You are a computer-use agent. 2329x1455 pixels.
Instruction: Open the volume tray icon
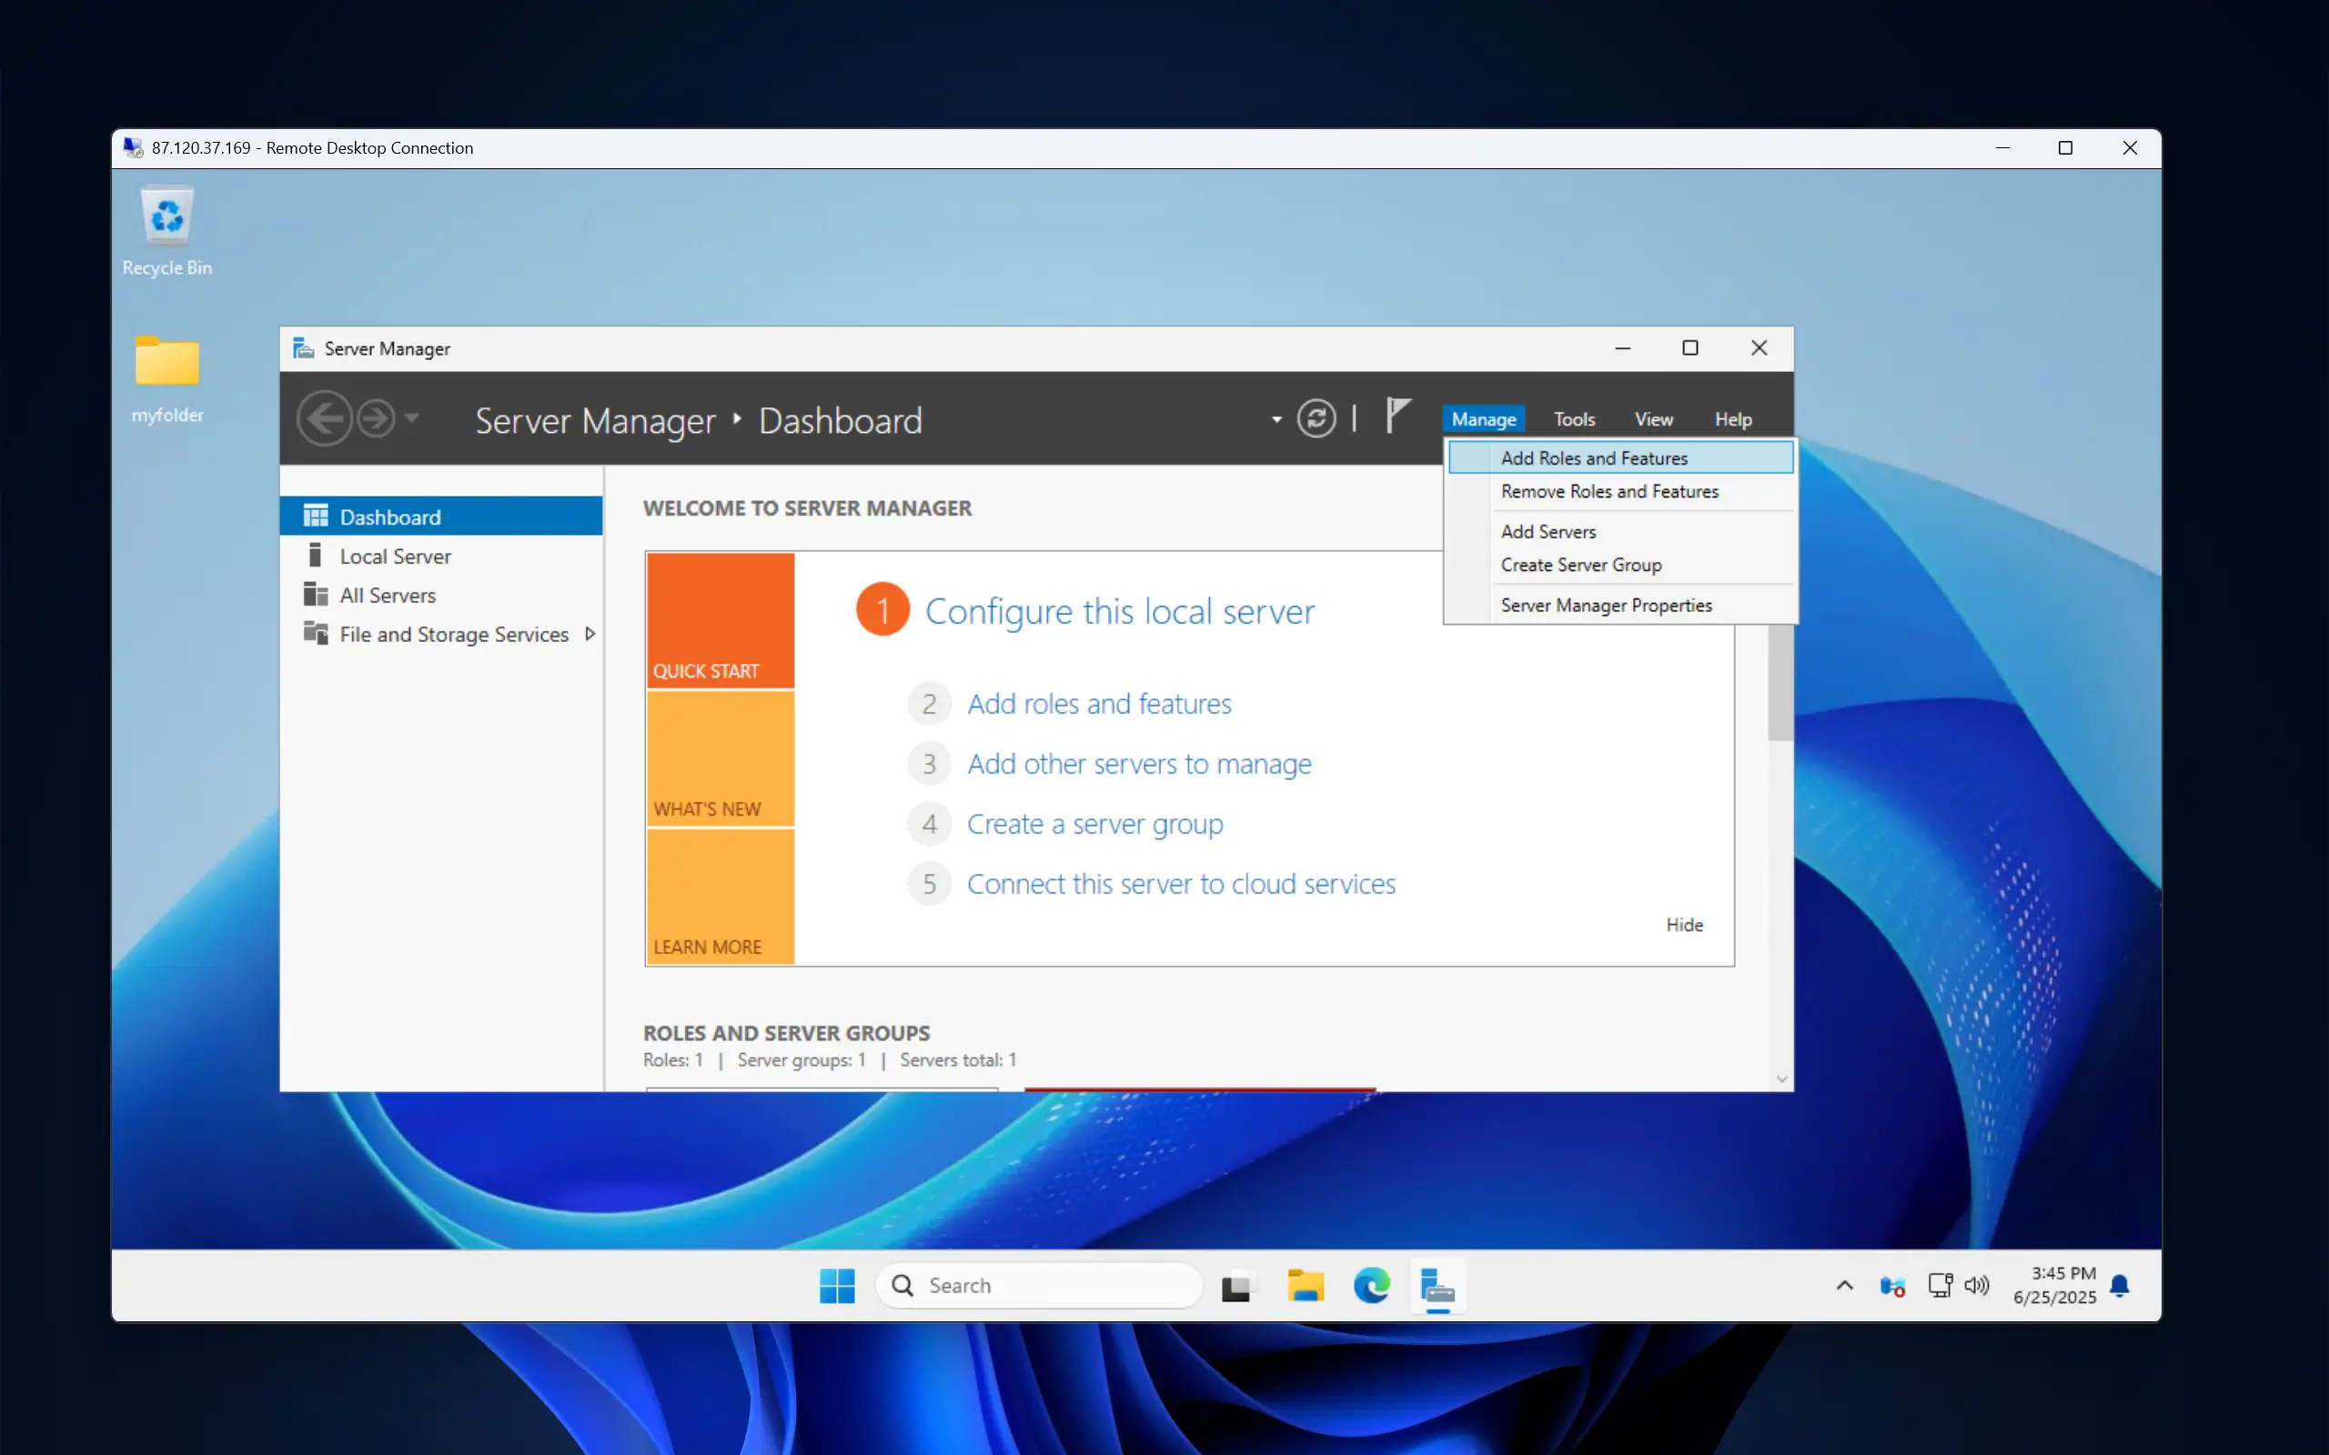click(1977, 1286)
